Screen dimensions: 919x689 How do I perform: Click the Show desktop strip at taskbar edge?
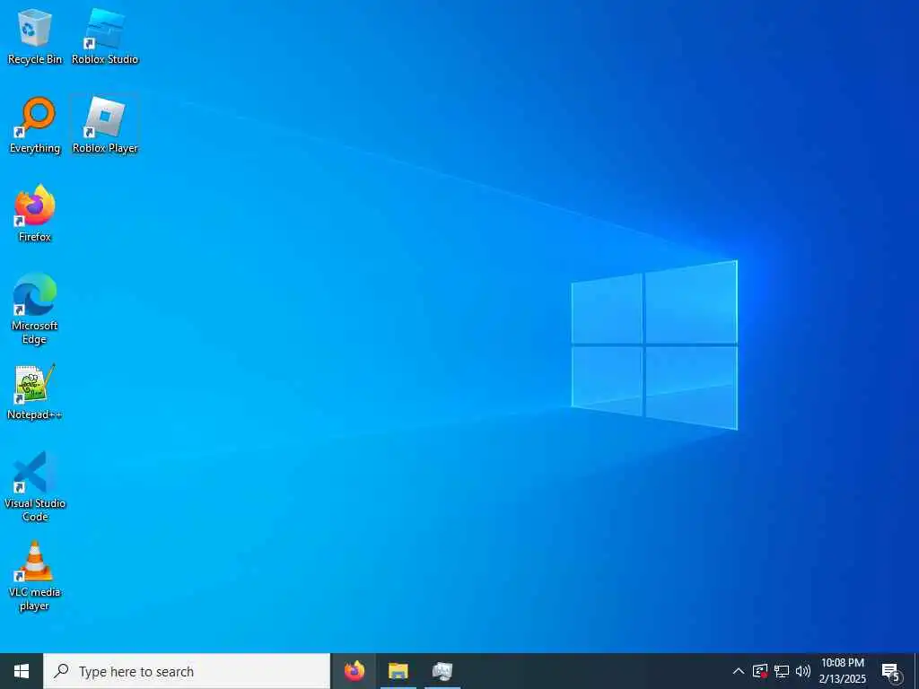pos(916,671)
